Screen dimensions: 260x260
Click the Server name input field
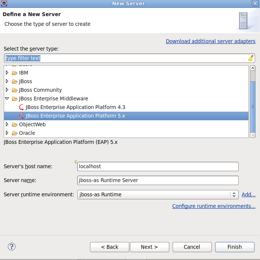[158, 180]
